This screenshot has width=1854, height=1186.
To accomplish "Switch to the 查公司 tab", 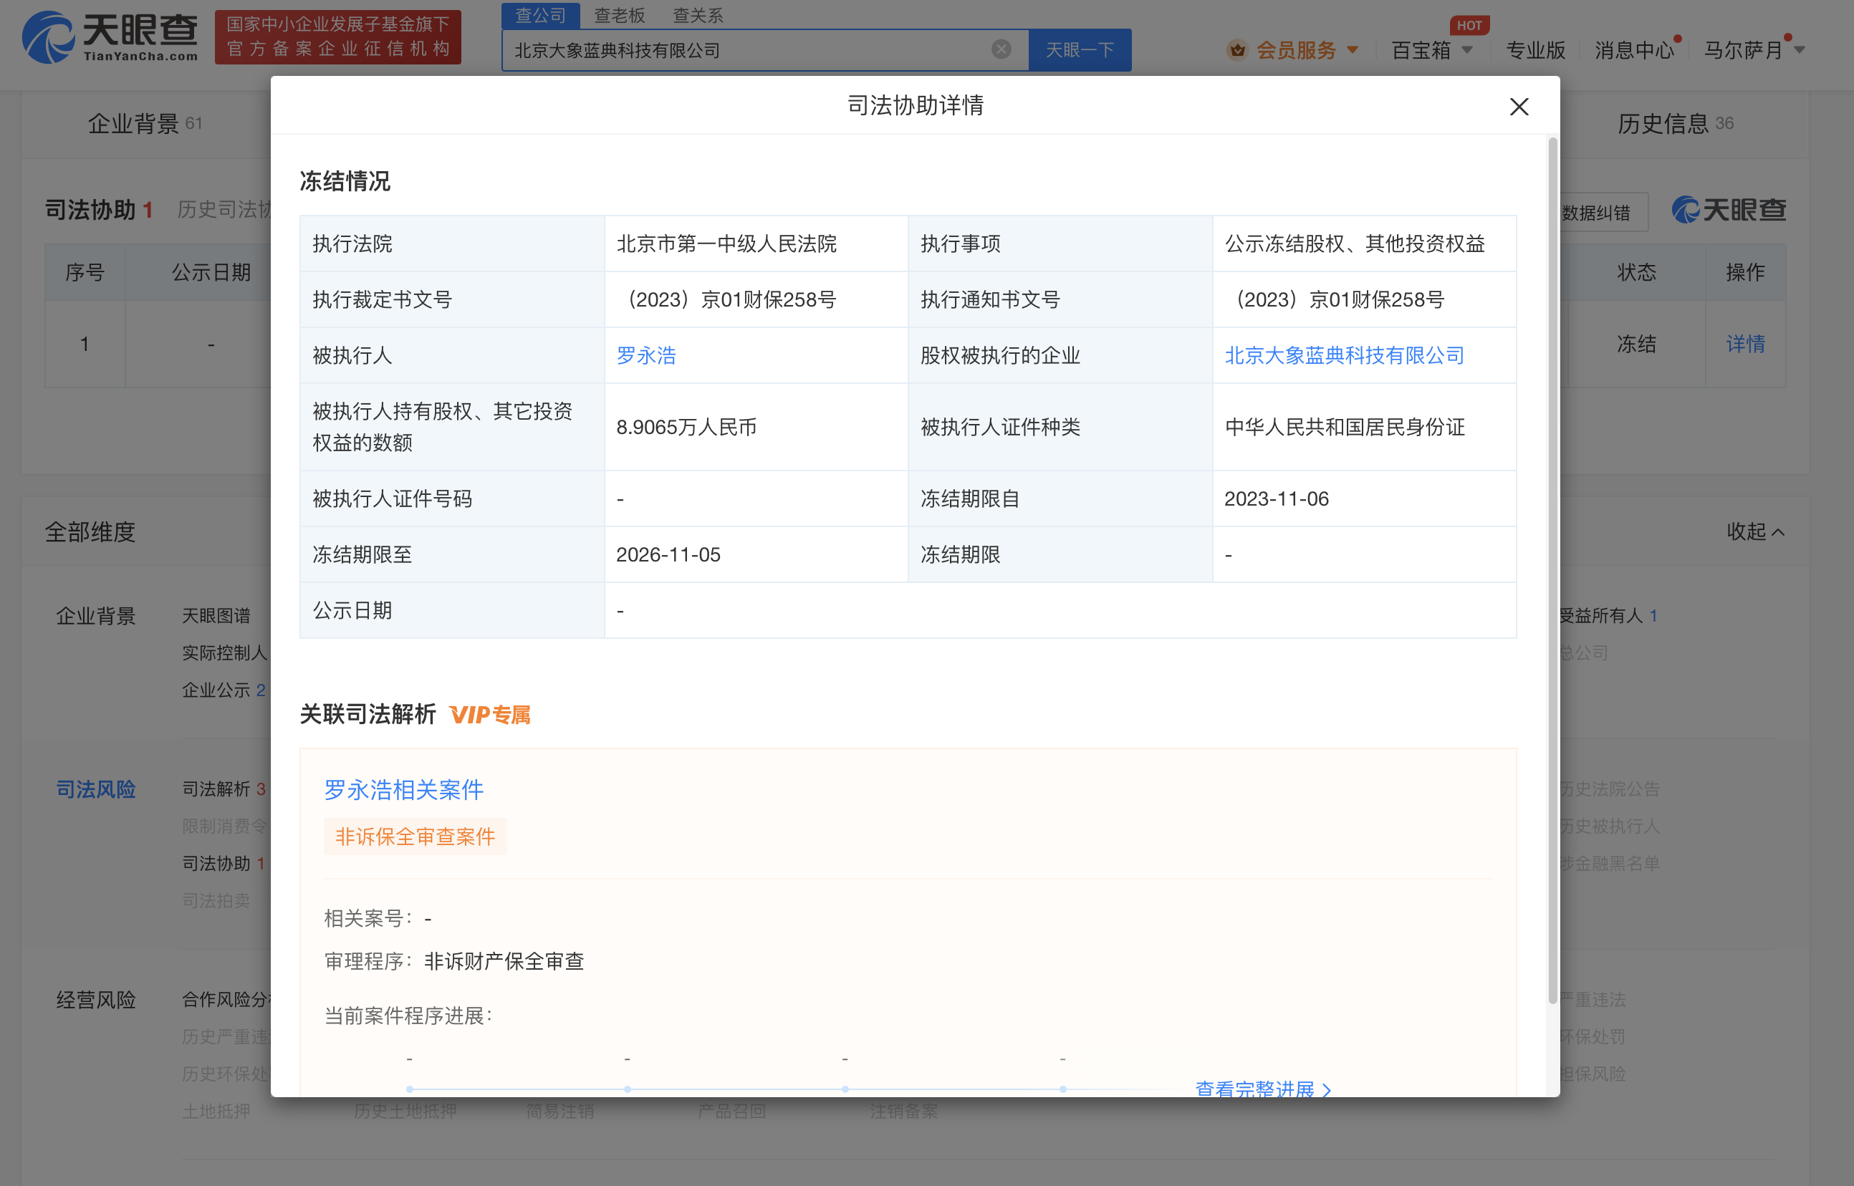I will pyautogui.click(x=540, y=16).
